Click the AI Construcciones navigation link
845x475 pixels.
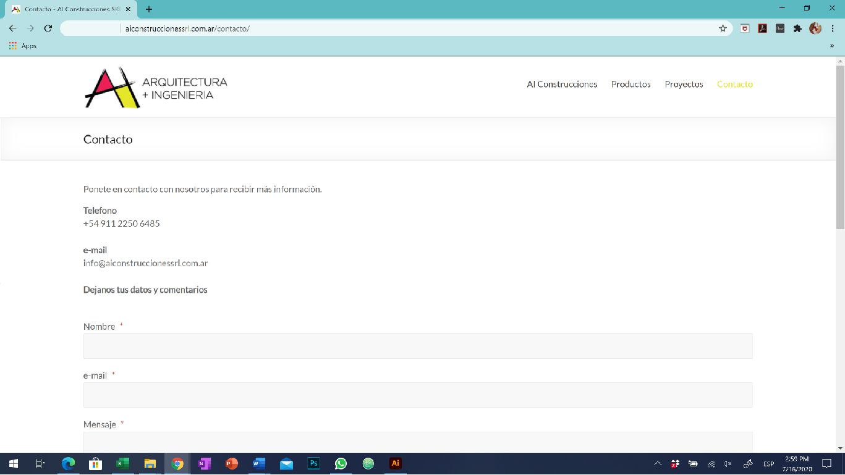tap(562, 84)
